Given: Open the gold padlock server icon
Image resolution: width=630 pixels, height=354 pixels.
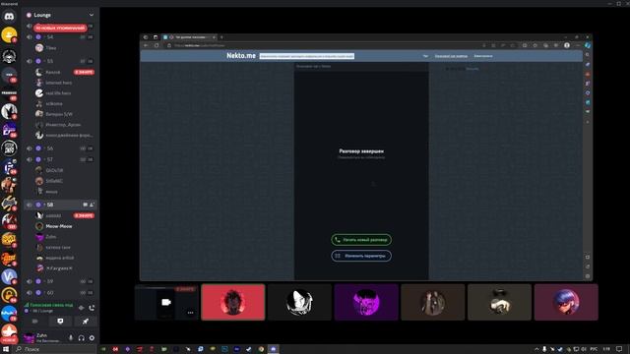Looking at the screenshot, I should point(9,295).
